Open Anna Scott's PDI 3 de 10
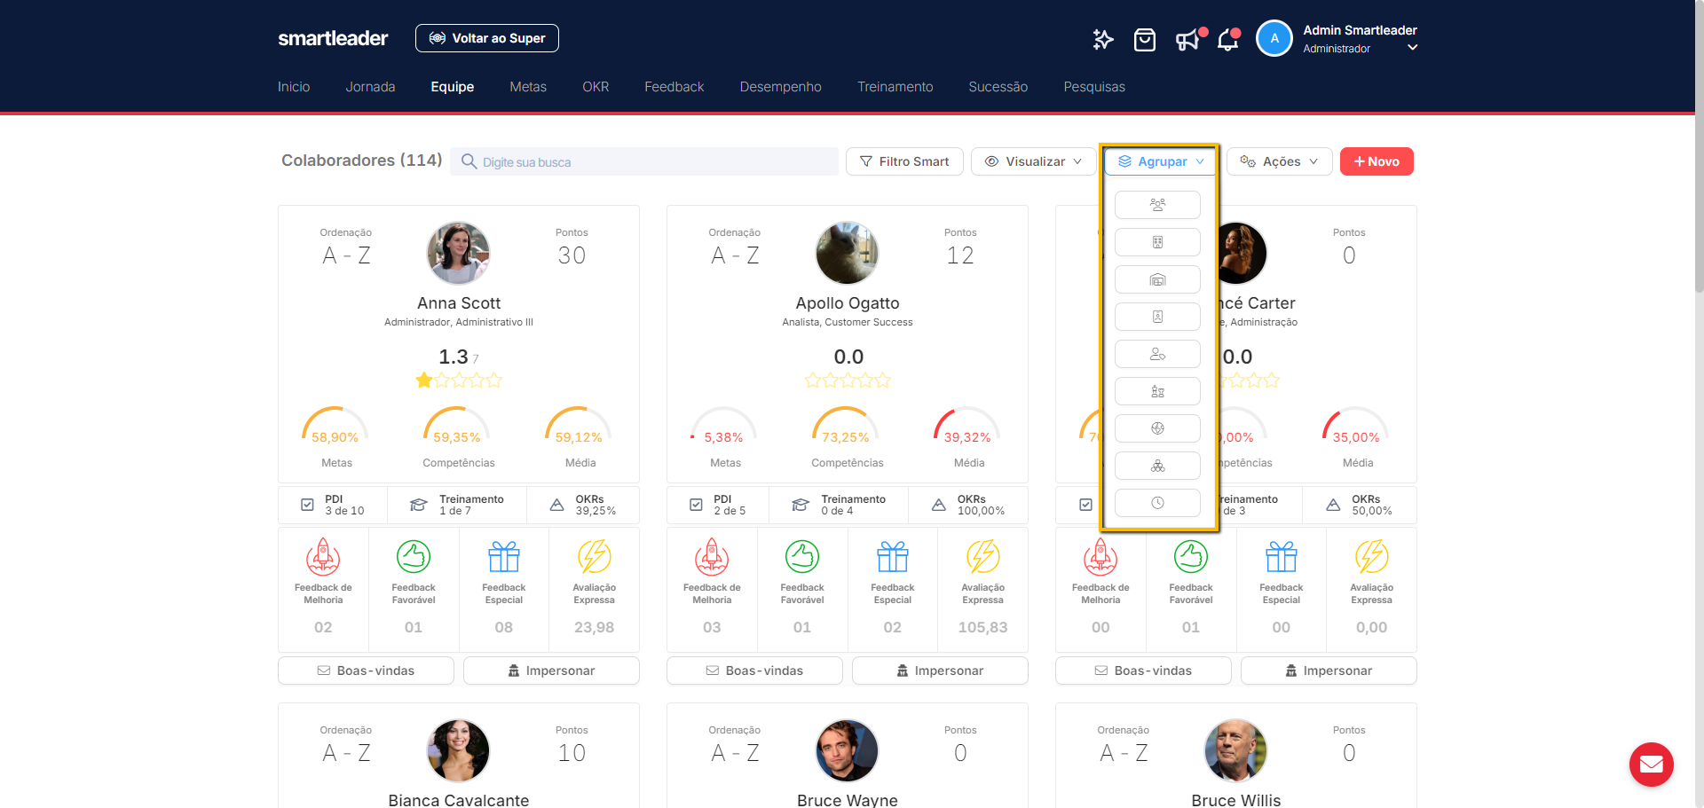The width and height of the screenshot is (1704, 808). coord(333,505)
